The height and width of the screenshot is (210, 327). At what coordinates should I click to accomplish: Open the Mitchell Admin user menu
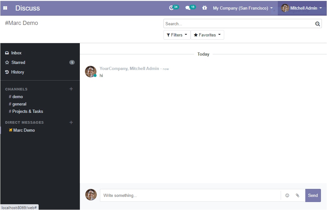tap(302, 8)
